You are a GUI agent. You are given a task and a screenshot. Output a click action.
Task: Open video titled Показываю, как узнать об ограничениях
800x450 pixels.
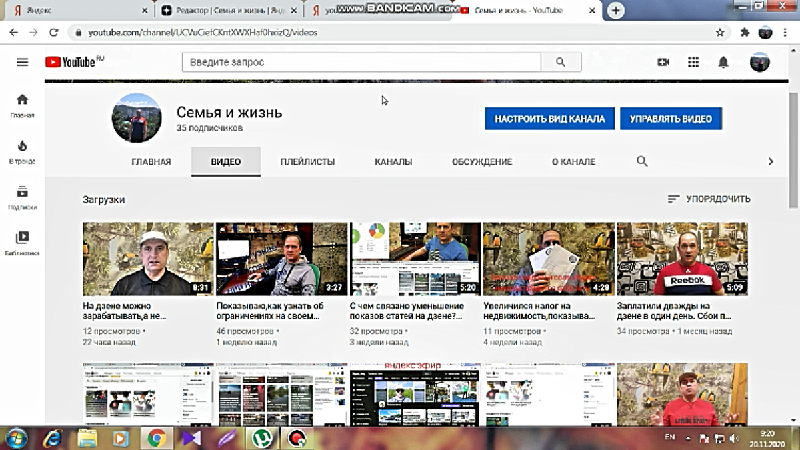click(x=270, y=311)
